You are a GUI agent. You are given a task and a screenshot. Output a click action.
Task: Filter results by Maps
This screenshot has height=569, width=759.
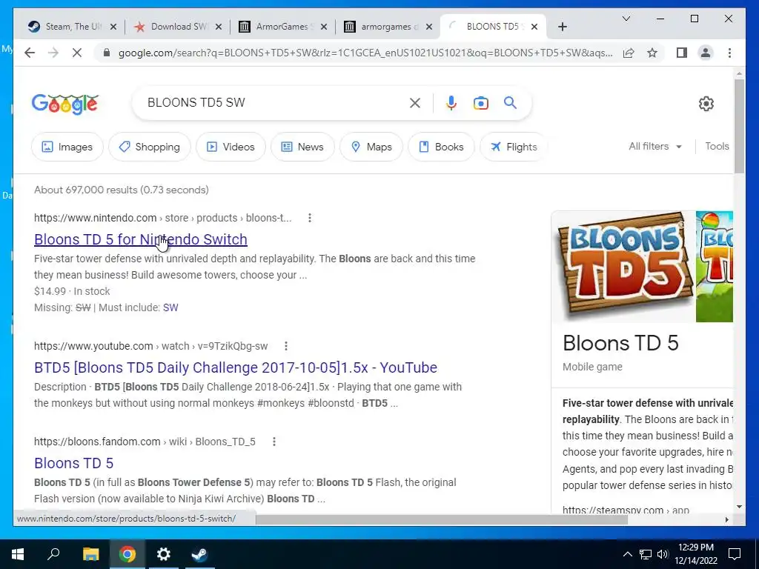(371, 147)
